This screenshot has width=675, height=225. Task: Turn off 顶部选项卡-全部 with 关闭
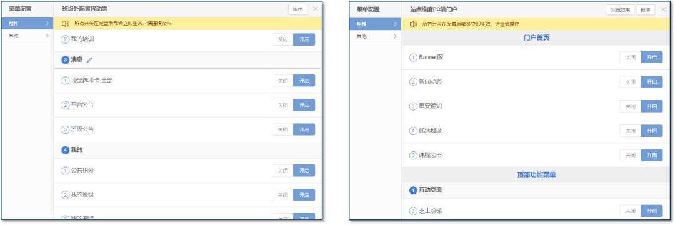click(283, 81)
